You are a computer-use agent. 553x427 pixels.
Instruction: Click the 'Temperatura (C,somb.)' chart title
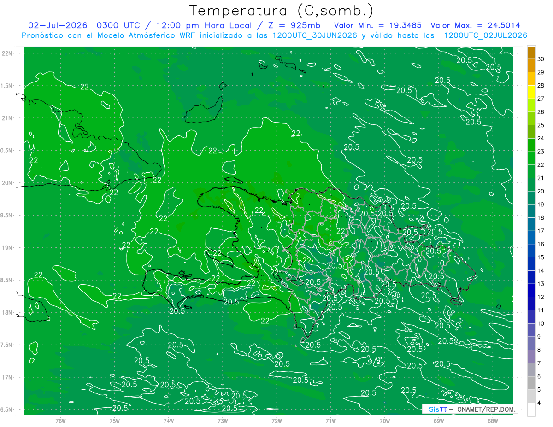[282, 11]
